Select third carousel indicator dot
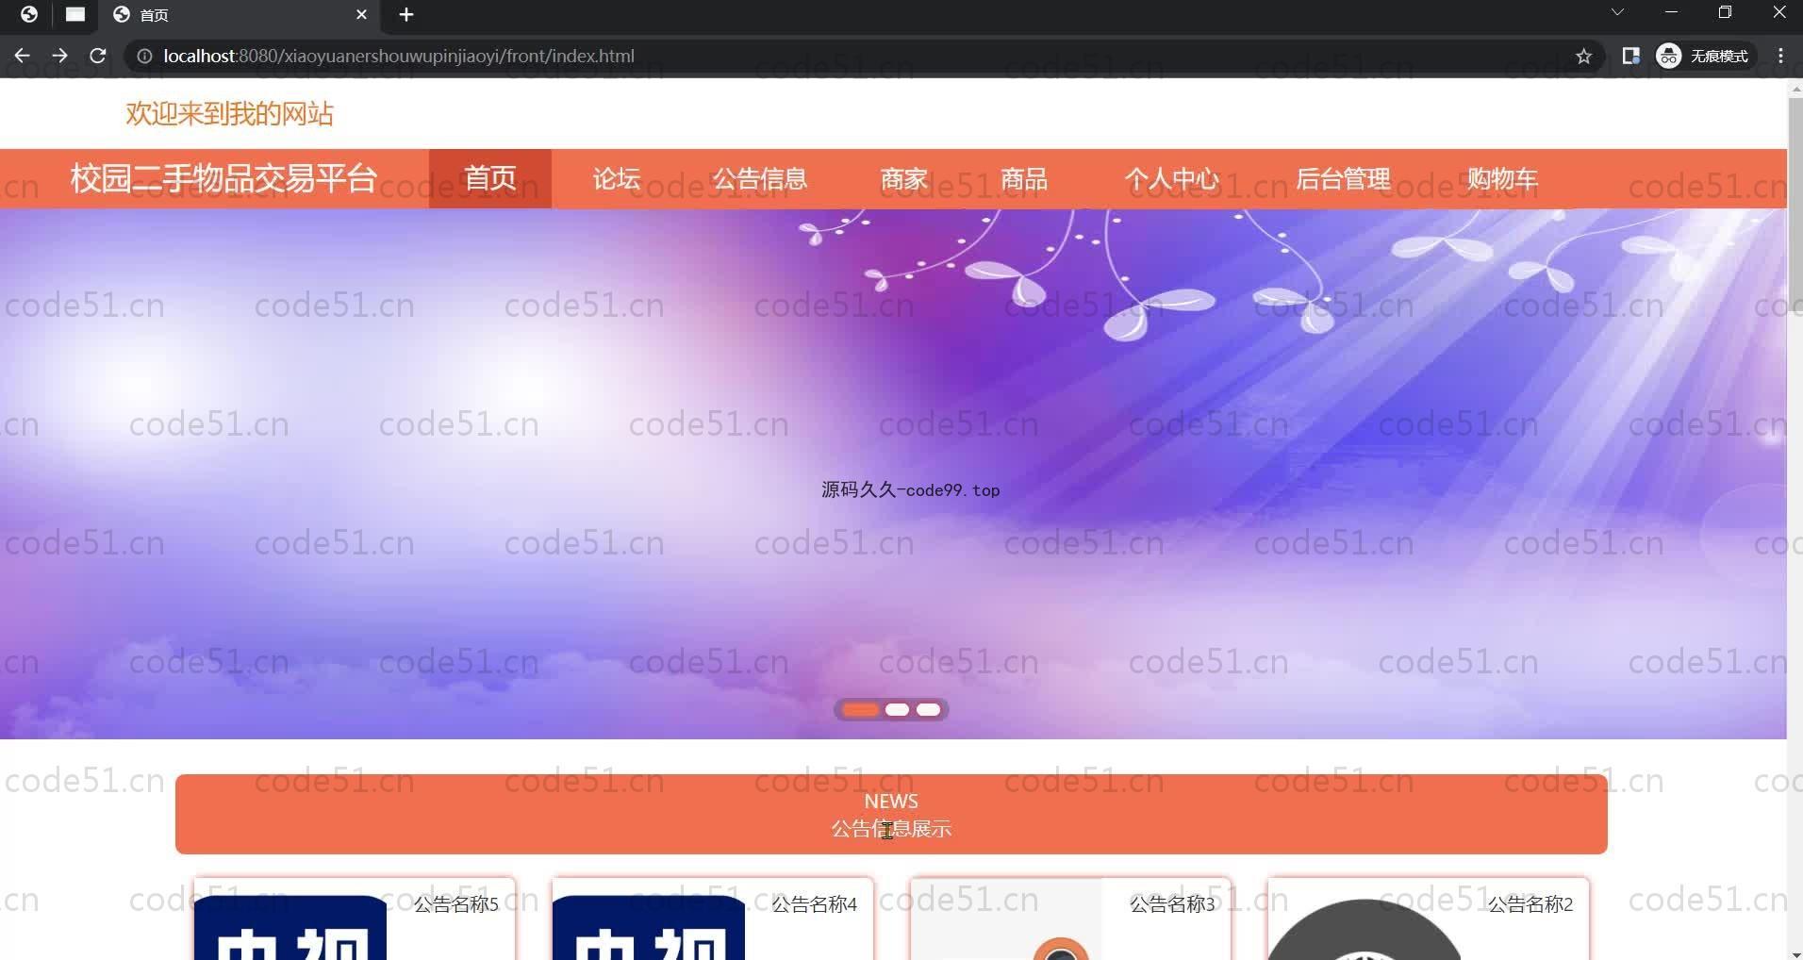Viewport: 1803px width, 960px height. click(x=929, y=709)
